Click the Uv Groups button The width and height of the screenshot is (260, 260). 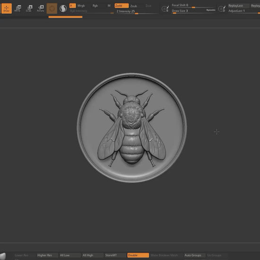click(x=217, y=255)
